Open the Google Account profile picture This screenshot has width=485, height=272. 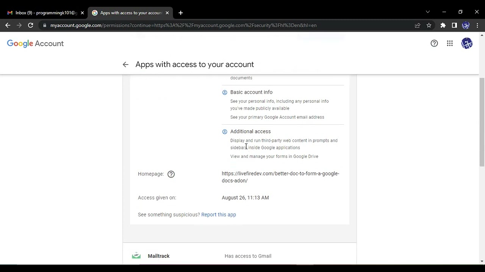[467, 43]
